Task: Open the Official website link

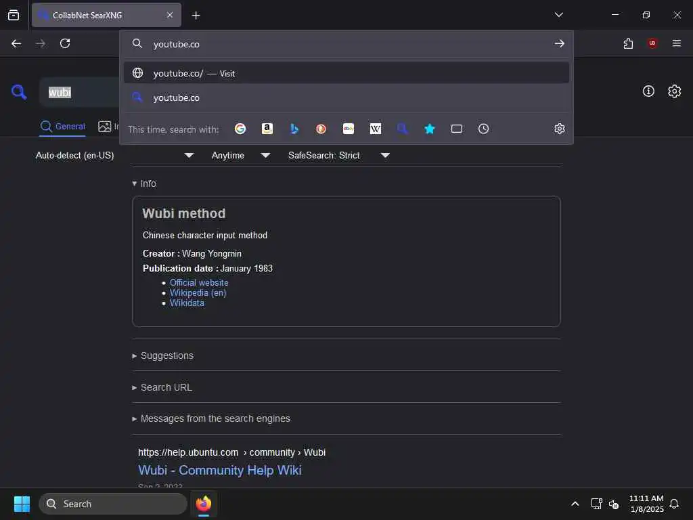Action: pos(199,282)
